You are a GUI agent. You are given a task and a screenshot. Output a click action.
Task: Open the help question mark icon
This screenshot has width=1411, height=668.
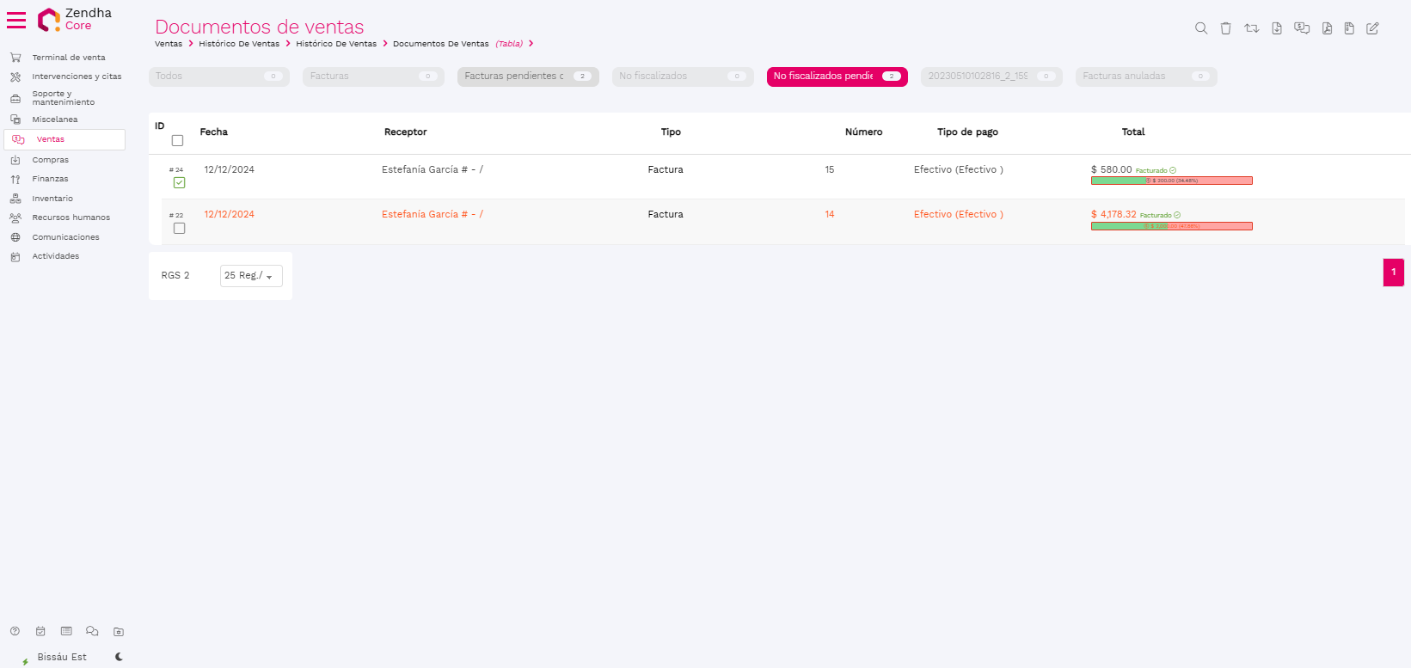[x=15, y=631]
